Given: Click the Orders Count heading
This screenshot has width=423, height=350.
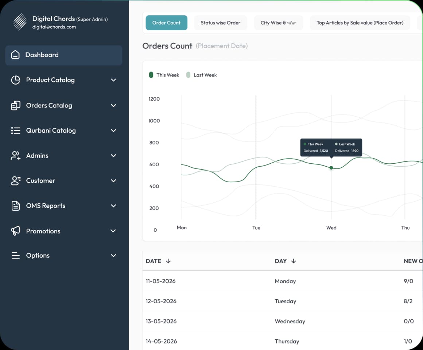Looking at the screenshot, I should coord(167,46).
